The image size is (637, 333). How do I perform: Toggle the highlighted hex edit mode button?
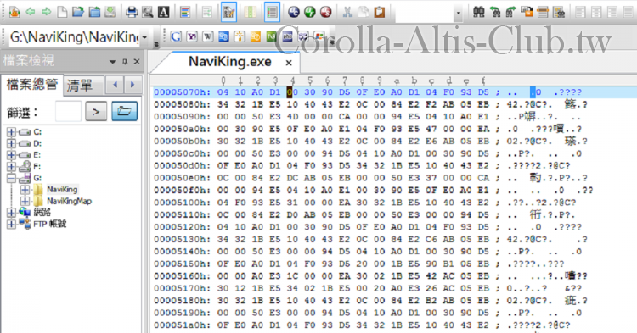tap(228, 12)
